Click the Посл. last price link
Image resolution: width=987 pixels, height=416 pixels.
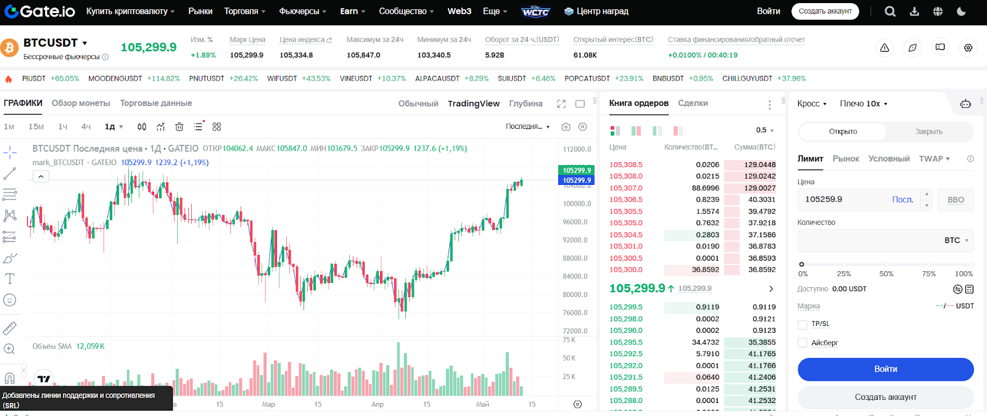[902, 200]
